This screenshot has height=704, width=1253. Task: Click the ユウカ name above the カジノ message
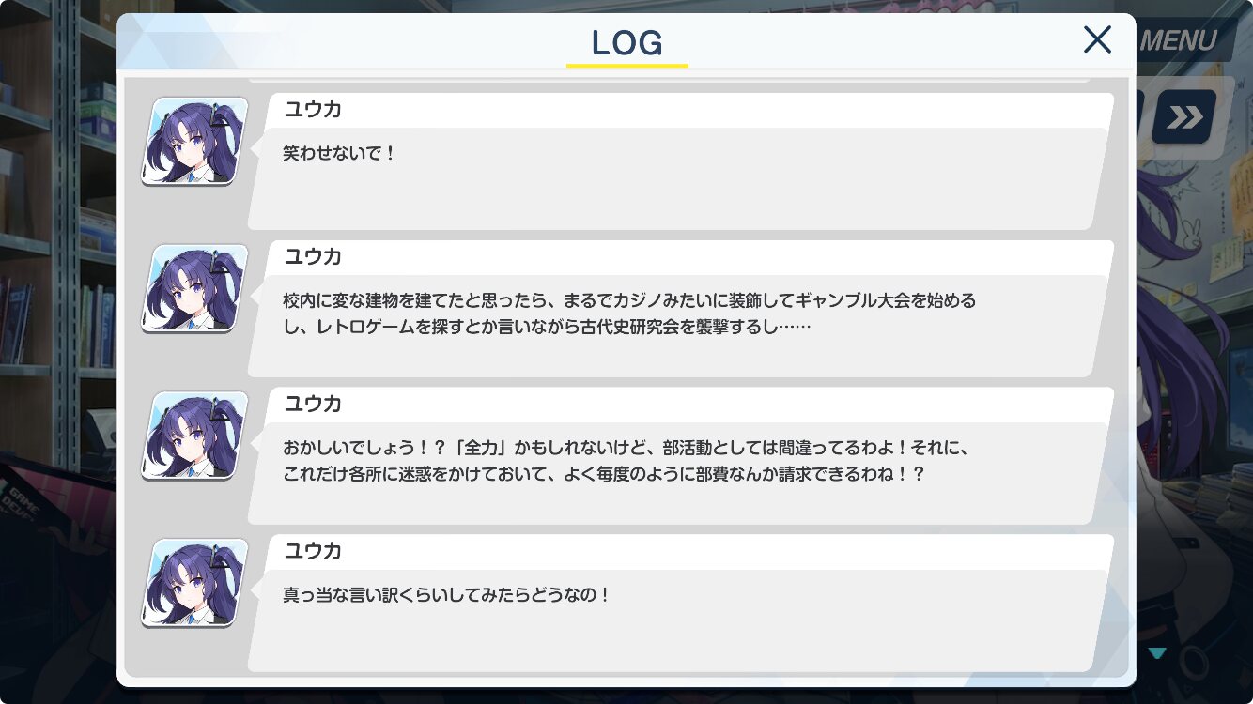coord(313,257)
